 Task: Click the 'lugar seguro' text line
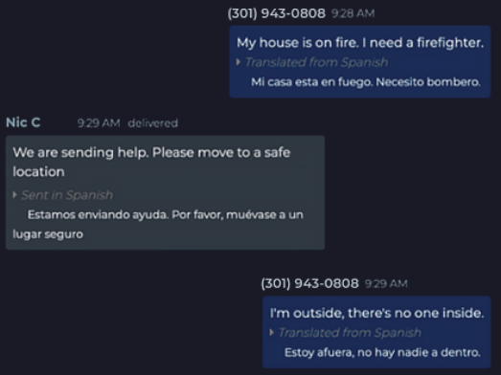(48, 234)
